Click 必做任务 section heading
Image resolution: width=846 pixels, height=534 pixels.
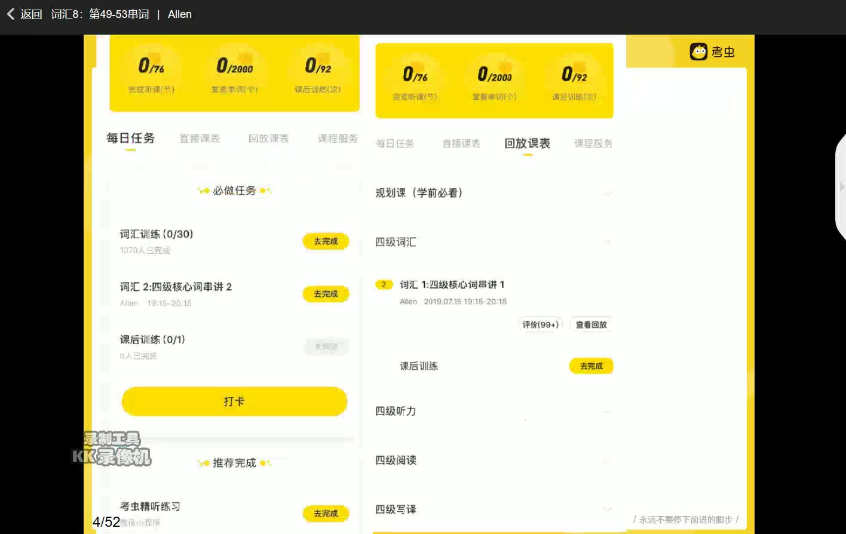[234, 191]
